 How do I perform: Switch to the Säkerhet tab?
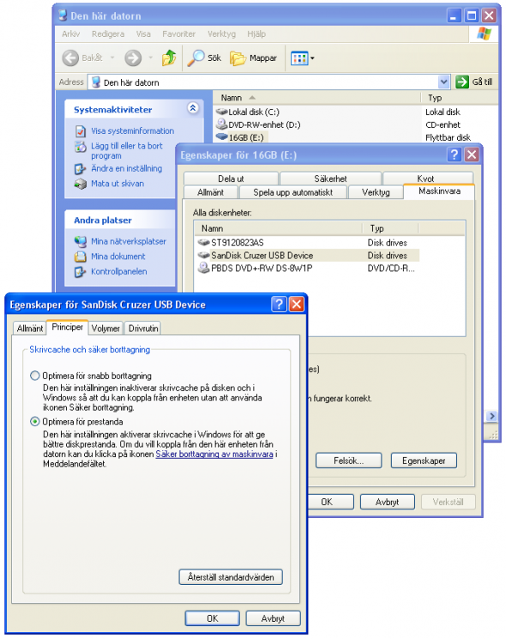pos(330,178)
